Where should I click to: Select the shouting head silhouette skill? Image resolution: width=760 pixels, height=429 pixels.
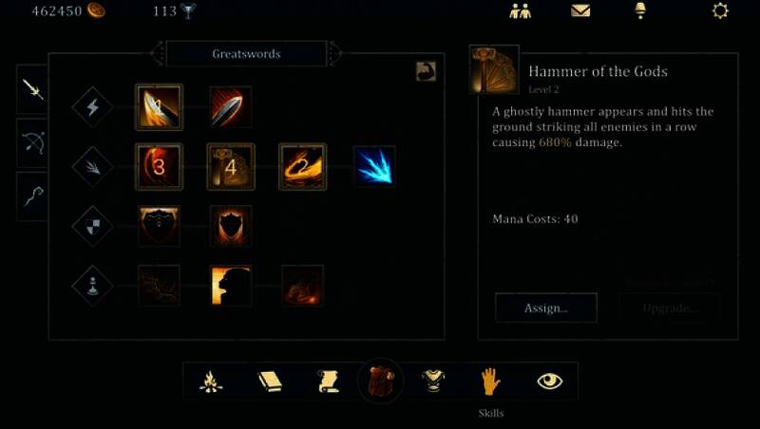(x=231, y=286)
